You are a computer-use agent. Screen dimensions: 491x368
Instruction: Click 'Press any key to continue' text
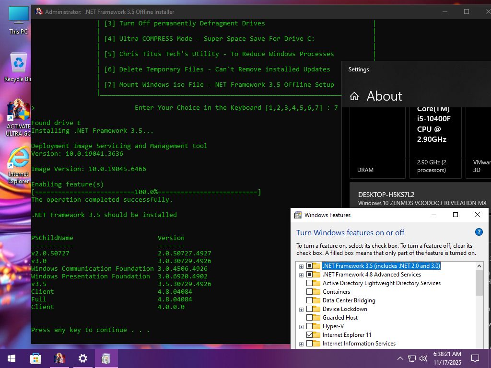point(90,330)
